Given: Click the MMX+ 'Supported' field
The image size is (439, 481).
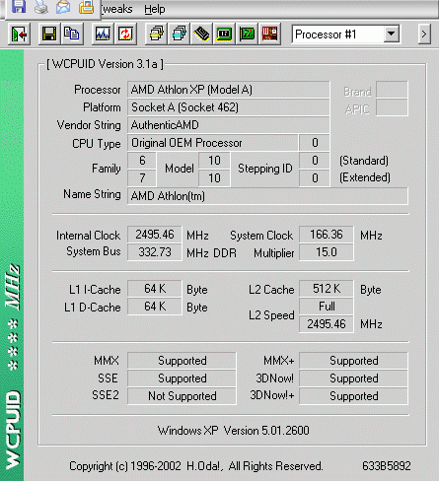Looking at the screenshot, I should pos(353,361).
